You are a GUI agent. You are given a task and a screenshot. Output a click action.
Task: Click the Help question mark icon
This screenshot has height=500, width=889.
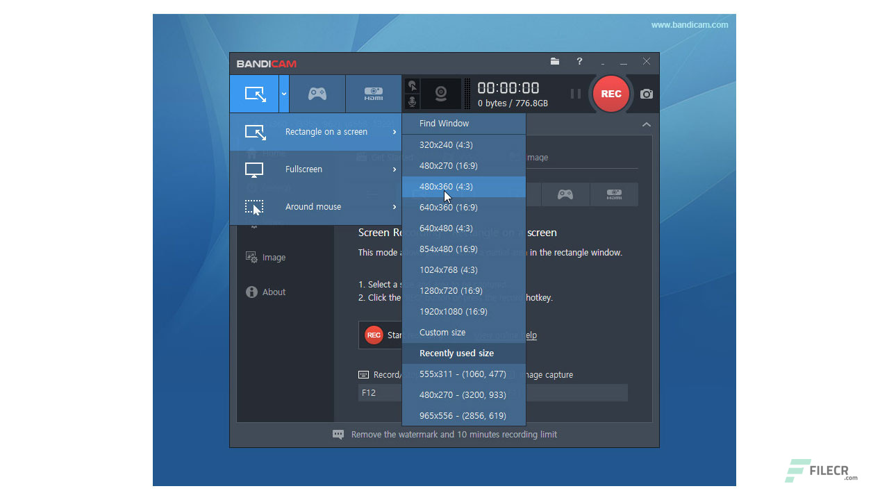(x=579, y=61)
